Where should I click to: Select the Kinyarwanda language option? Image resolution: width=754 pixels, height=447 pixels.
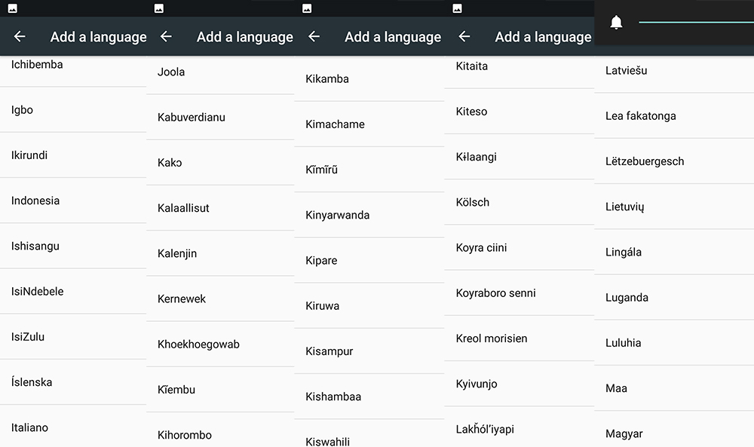(337, 215)
